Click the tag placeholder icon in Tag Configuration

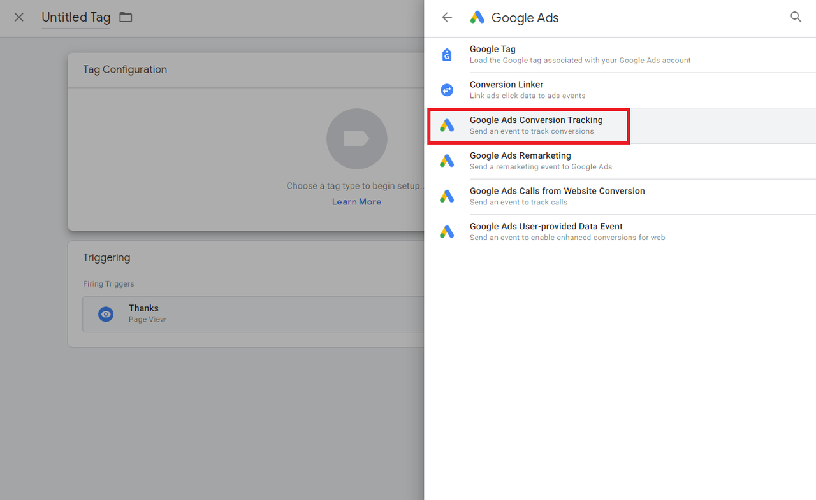pyautogui.click(x=357, y=139)
